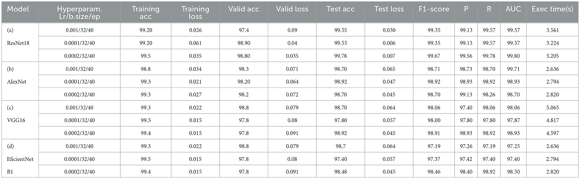Click the Test loss column header
Viewport: 580px width, 179px height.
389,9
